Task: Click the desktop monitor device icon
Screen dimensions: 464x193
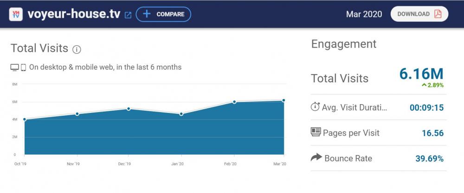Action: (15, 68)
